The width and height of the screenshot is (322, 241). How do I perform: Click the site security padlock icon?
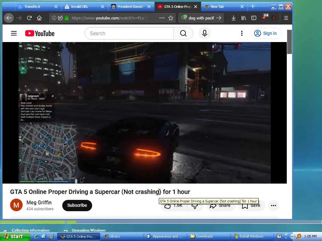tap(67, 18)
